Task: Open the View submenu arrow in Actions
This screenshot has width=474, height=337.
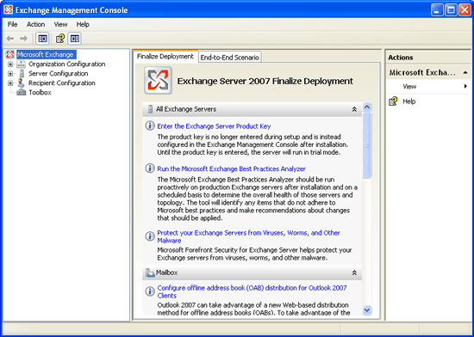Action: (465, 87)
